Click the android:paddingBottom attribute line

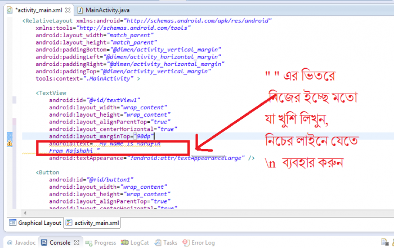point(128,50)
